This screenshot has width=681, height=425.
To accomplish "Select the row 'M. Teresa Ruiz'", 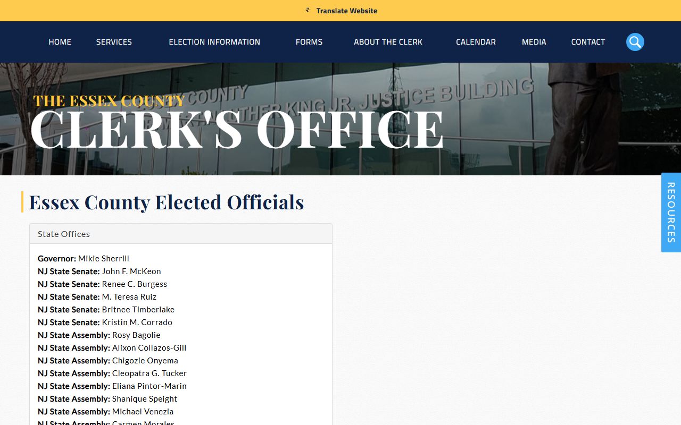I will click(97, 297).
